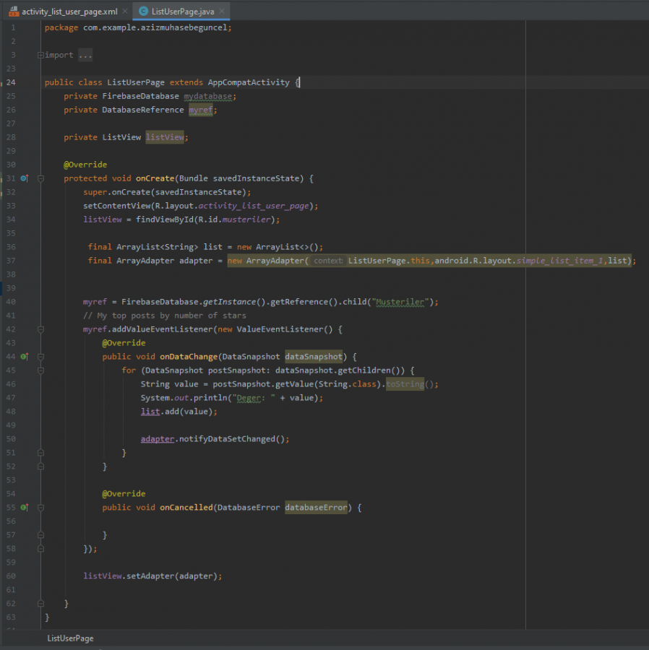The width and height of the screenshot is (649, 650).
Task: Expand the collapsed import block
Action: tap(40, 55)
